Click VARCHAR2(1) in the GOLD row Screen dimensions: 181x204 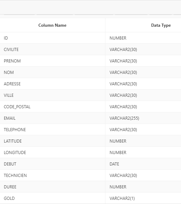[122, 198]
